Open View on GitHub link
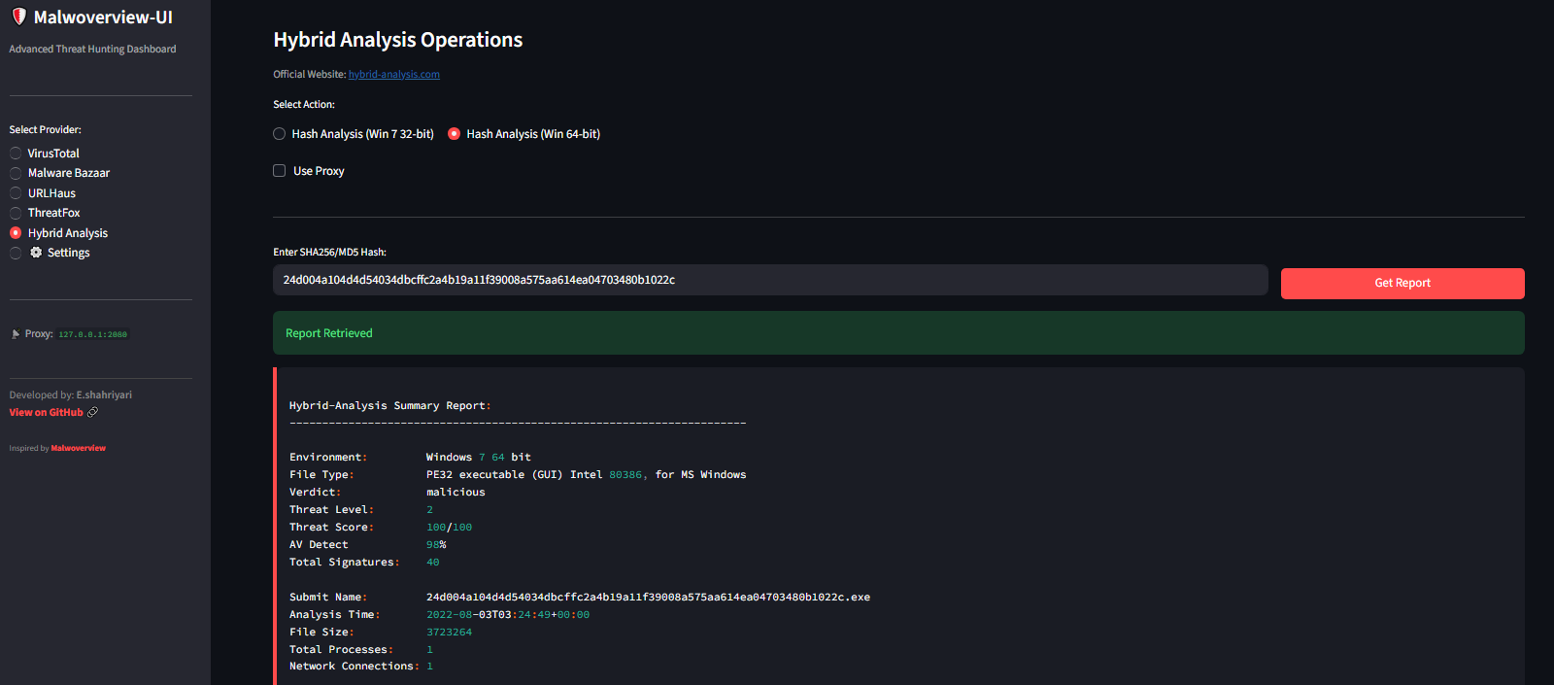The image size is (1554, 685). (x=46, y=412)
